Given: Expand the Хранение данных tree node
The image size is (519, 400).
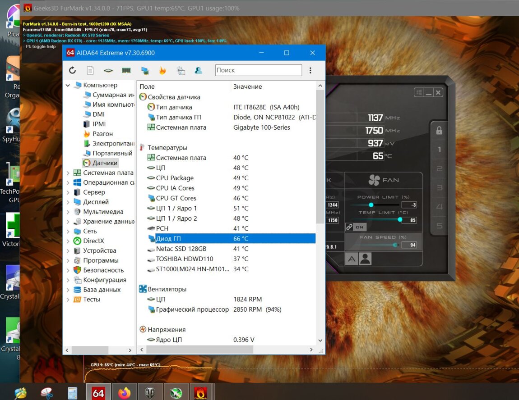Looking at the screenshot, I should 68,222.
